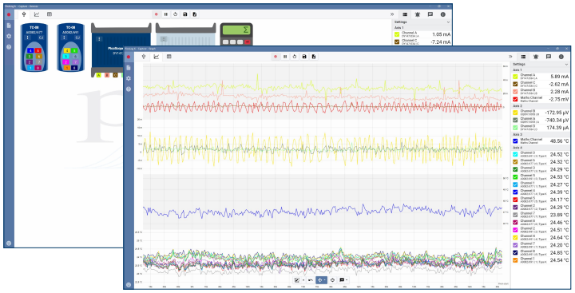Click the reset zoom icon under graph
Image resolution: width=575 pixels, height=293 pixels.
[x=332, y=280]
